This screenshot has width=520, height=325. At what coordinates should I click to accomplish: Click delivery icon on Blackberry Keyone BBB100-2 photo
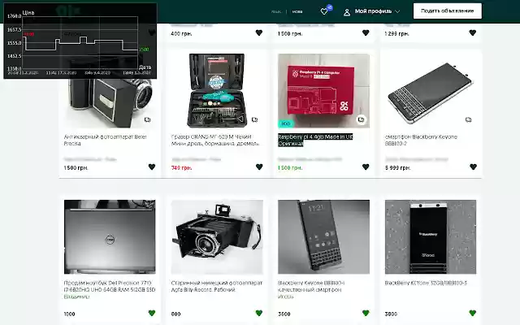click(x=468, y=119)
